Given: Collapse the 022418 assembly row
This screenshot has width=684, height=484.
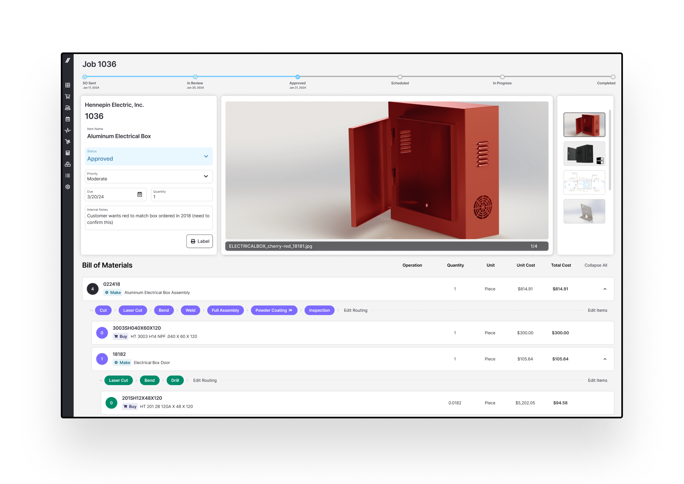Looking at the screenshot, I should click(x=605, y=289).
